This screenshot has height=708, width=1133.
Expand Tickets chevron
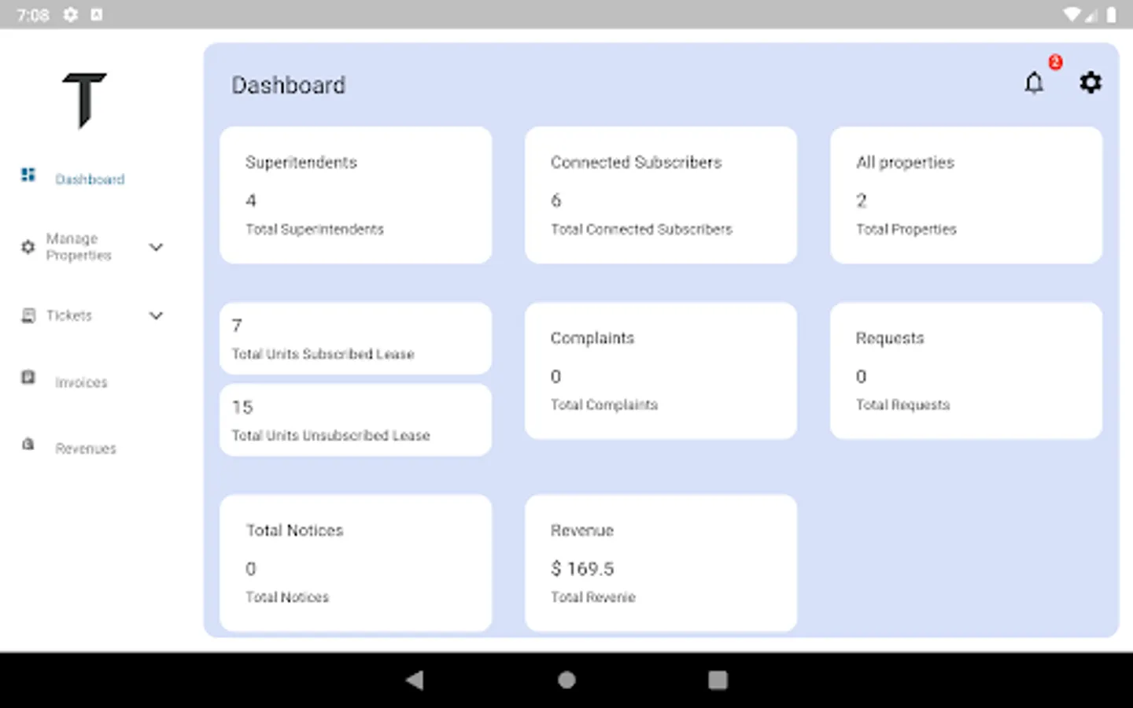pos(156,315)
